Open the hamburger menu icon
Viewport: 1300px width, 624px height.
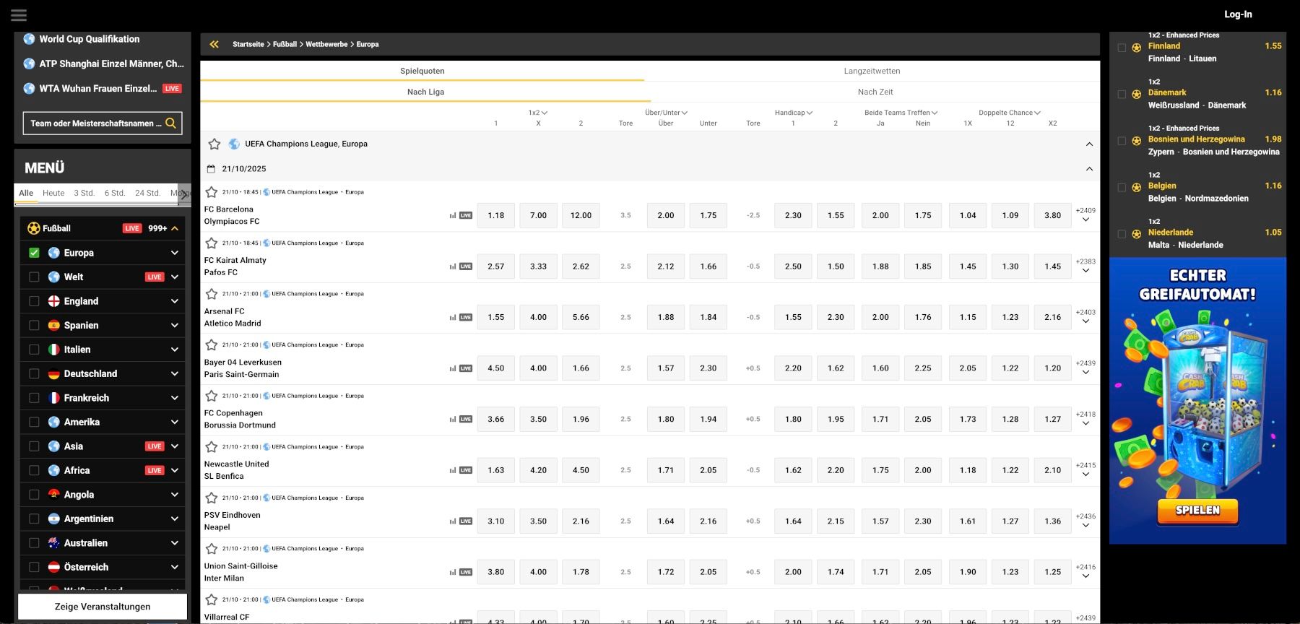(19, 15)
